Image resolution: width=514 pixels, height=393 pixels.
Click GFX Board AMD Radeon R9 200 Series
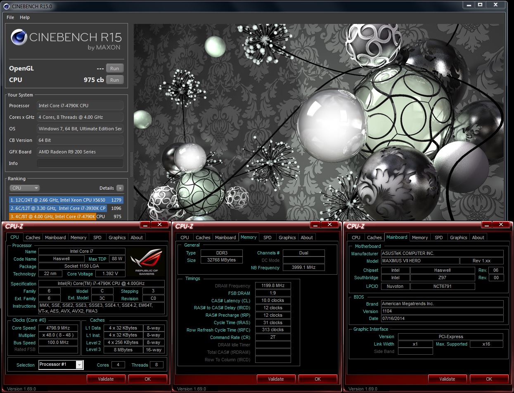pyautogui.click(x=80, y=152)
